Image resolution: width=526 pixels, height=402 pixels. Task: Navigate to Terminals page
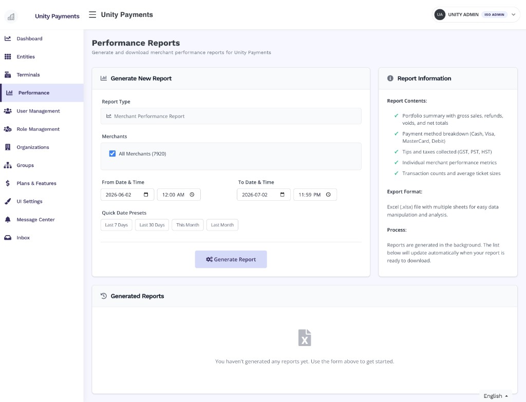pyautogui.click(x=42, y=75)
